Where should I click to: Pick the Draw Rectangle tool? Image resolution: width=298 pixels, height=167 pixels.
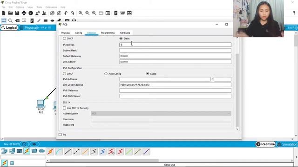[46, 20]
